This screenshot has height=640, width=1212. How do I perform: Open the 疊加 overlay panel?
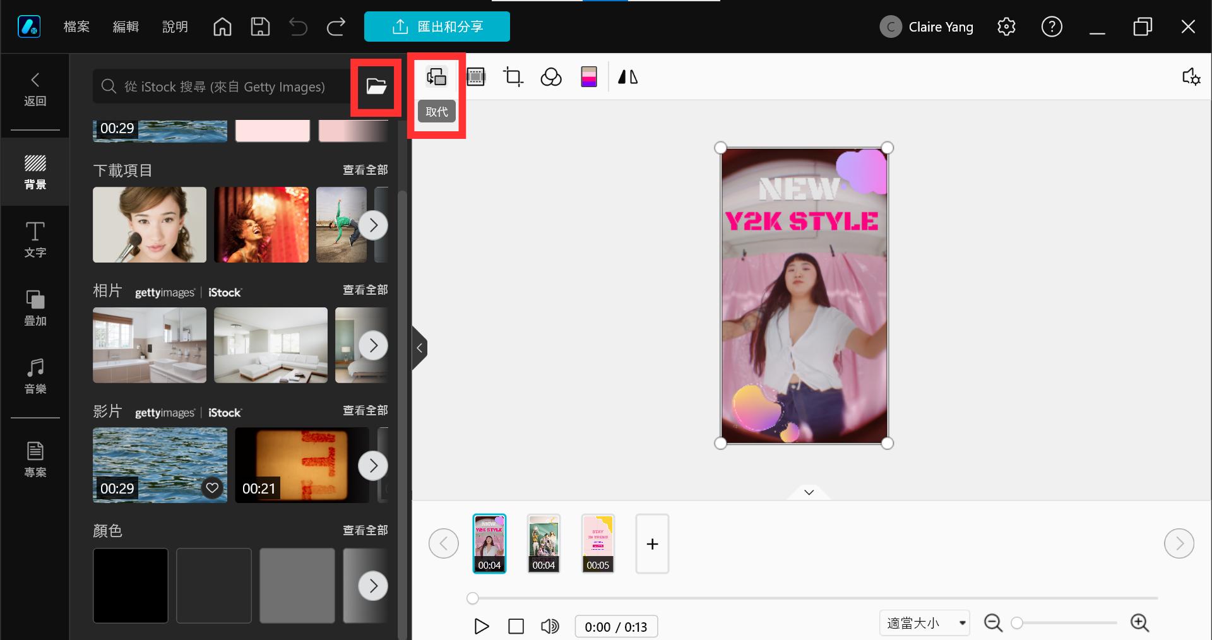coord(35,308)
